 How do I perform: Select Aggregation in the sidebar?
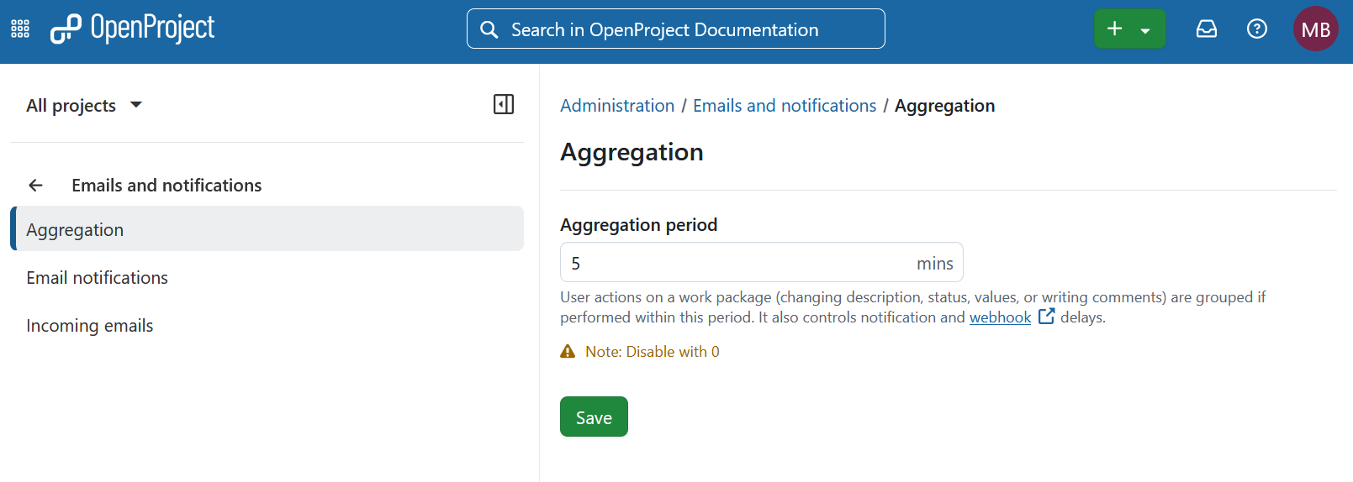(x=267, y=228)
